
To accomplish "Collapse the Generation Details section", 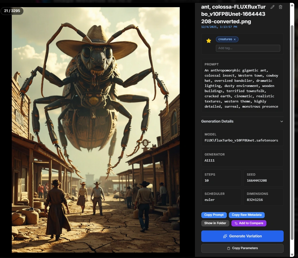I will pyautogui.click(x=282, y=121).
